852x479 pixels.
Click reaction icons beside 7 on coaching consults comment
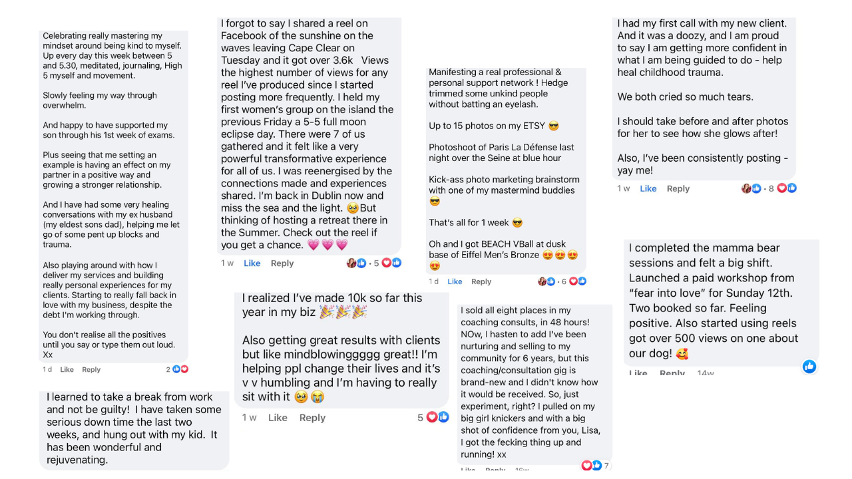[x=592, y=465]
